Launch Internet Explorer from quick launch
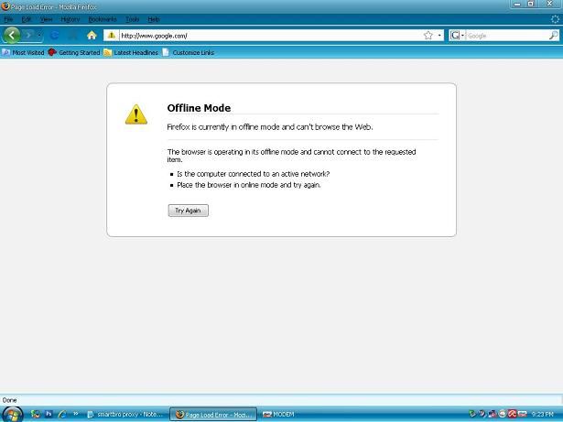This screenshot has width=563, height=422. (x=62, y=414)
